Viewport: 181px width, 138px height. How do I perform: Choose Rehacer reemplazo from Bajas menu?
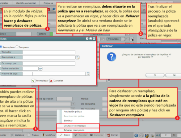(78, 130)
